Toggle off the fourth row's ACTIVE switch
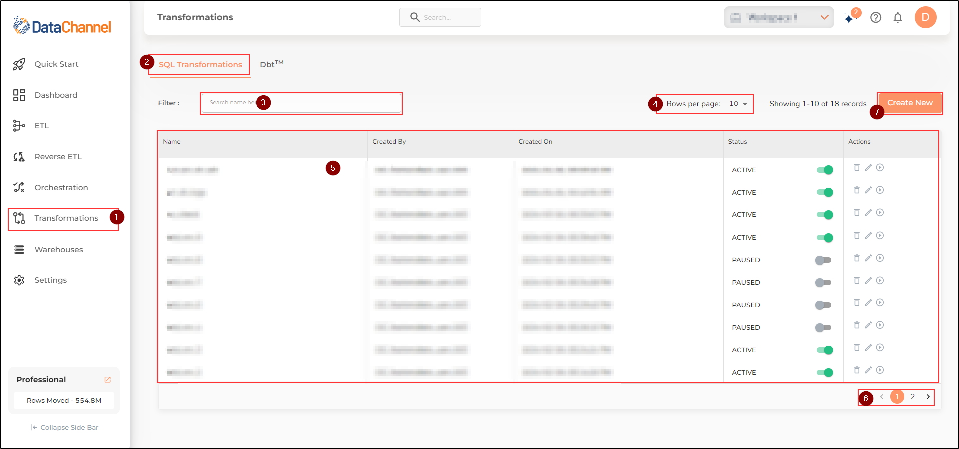Image resolution: width=959 pixels, height=449 pixels. [825, 238]
